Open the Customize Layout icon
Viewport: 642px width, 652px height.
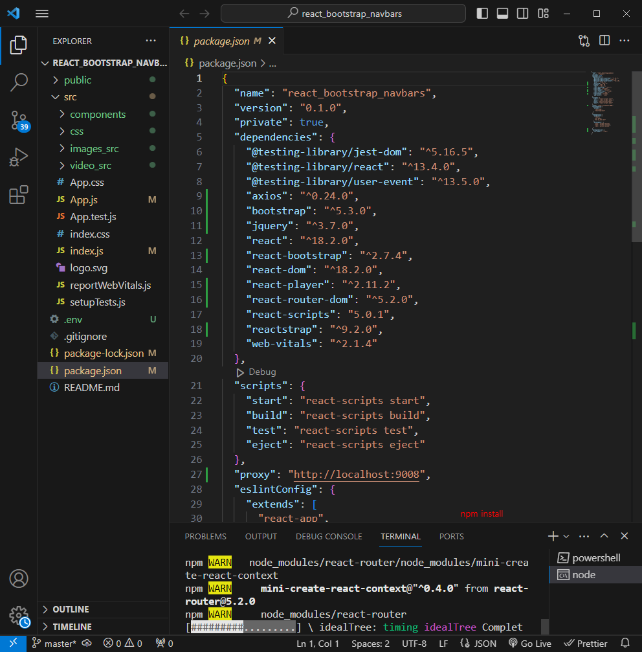click(543, 14)
